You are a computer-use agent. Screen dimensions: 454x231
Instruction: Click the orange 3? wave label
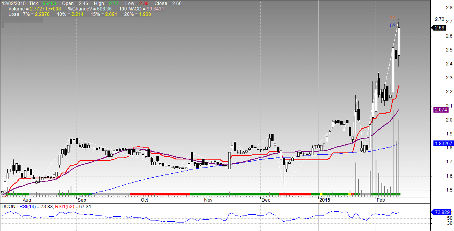pos(393,18)
